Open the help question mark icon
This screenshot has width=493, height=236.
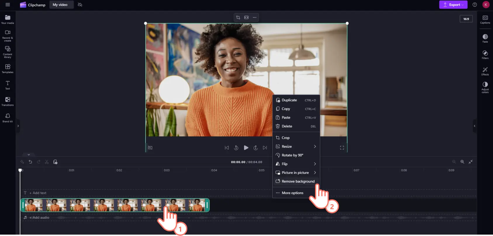coord(475,5)
